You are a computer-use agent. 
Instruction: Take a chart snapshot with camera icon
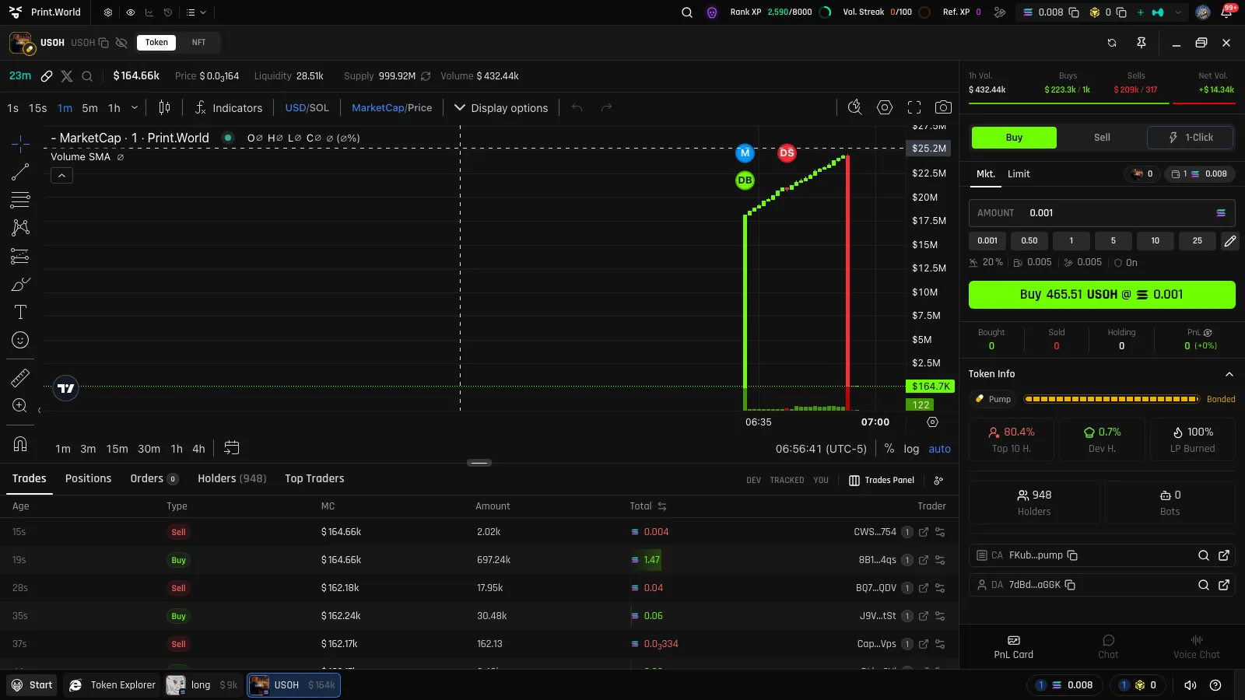pos(943,107)
